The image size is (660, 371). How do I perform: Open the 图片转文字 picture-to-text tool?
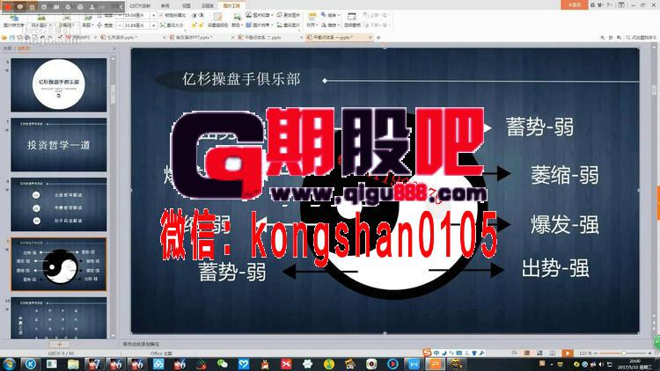[15, 20]
